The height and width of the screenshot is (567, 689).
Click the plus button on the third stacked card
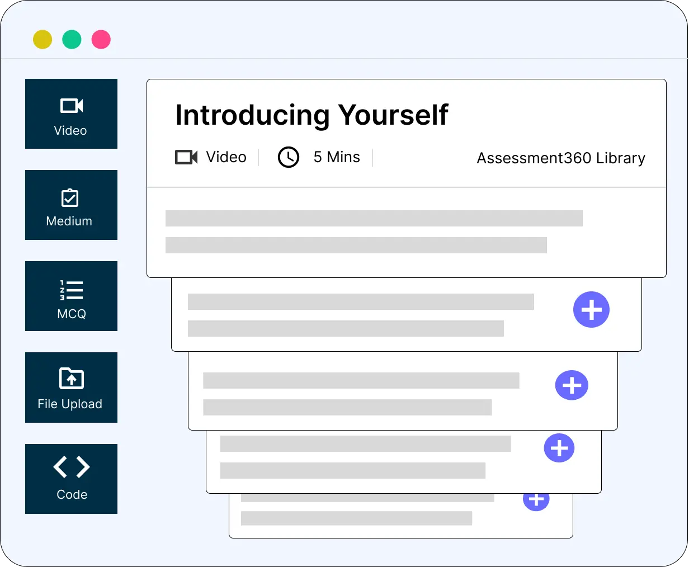559,448
